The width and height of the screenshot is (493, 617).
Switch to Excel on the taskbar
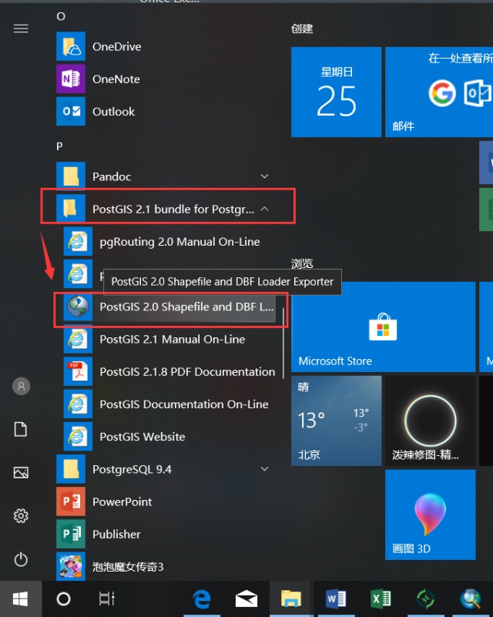click(381, 599)
